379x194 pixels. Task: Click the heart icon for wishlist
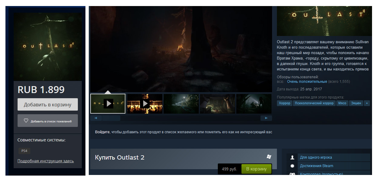point(26,121)
